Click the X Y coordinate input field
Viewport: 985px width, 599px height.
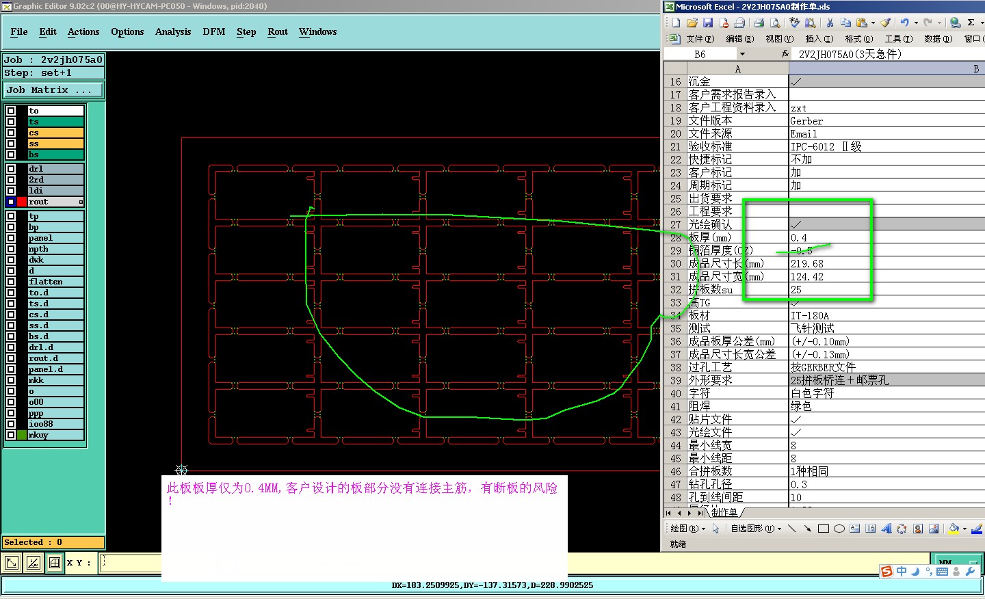coord(131,563)
